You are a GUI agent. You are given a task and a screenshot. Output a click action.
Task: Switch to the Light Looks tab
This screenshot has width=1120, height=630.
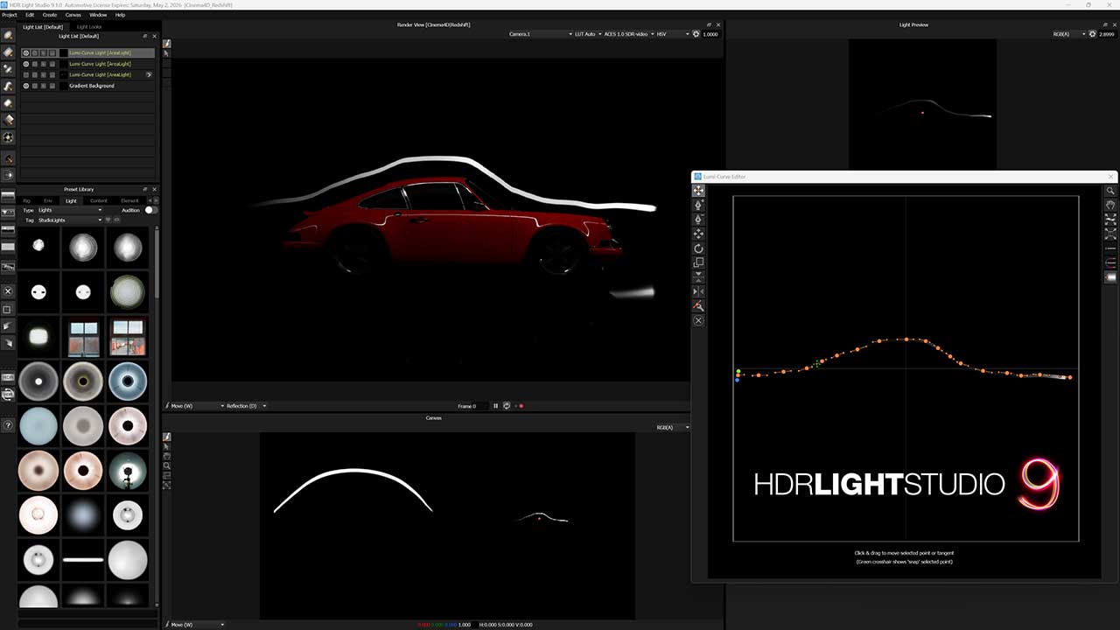point(88,27)
